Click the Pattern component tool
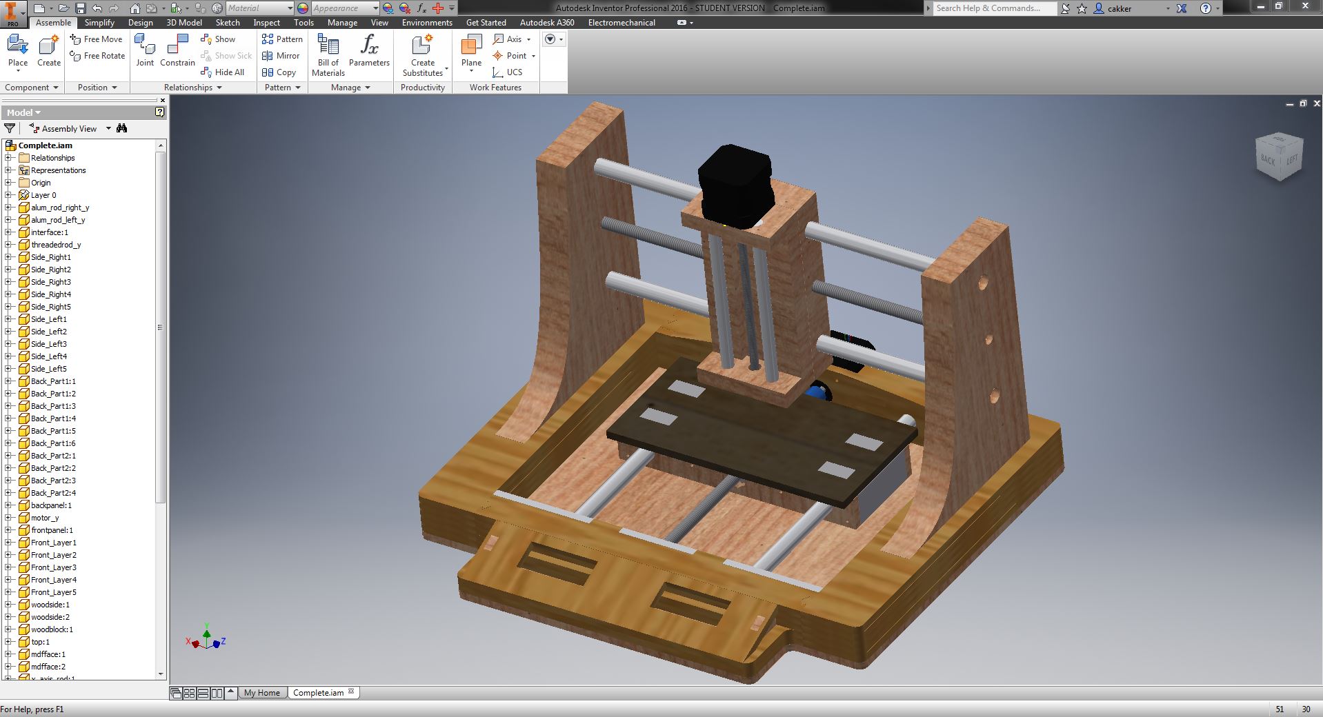Image resolution: width=1323 pixels, height=717 pixels. [x=282, y=39]
